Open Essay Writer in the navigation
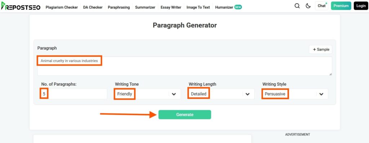 tap(171, 7)
